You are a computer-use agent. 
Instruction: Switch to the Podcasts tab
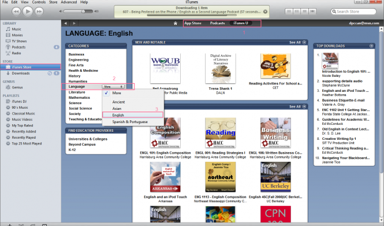pyautogui.click(x=217, y=23)
